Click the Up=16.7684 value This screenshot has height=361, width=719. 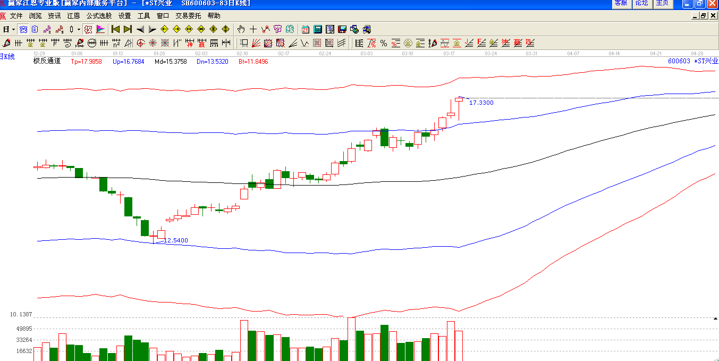128,62
